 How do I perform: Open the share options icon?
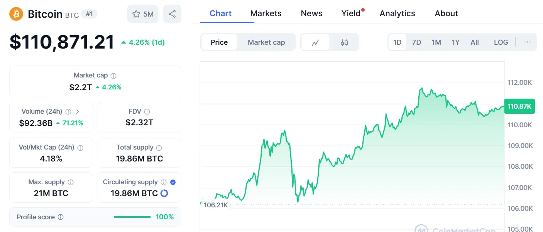pyautogui.click(x=172, y=14)
